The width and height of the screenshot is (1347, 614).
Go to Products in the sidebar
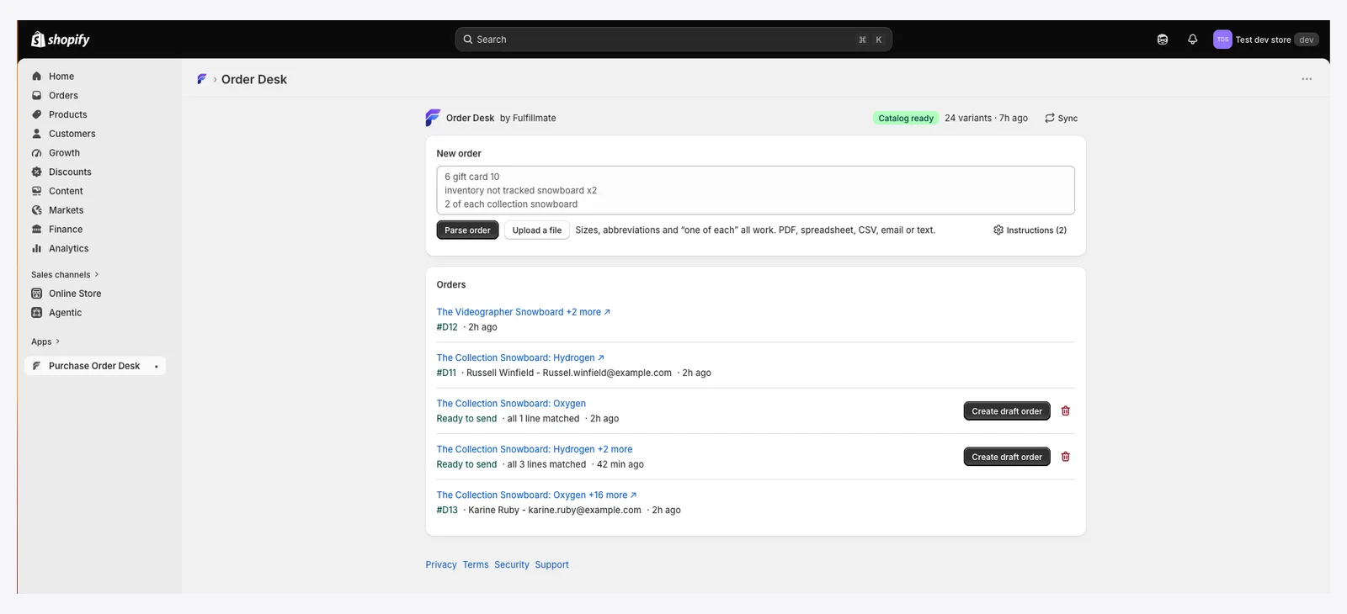[x=67, y=114]
